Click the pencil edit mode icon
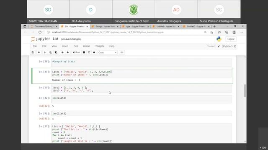 pyautogui.click(x=219, y=46)
